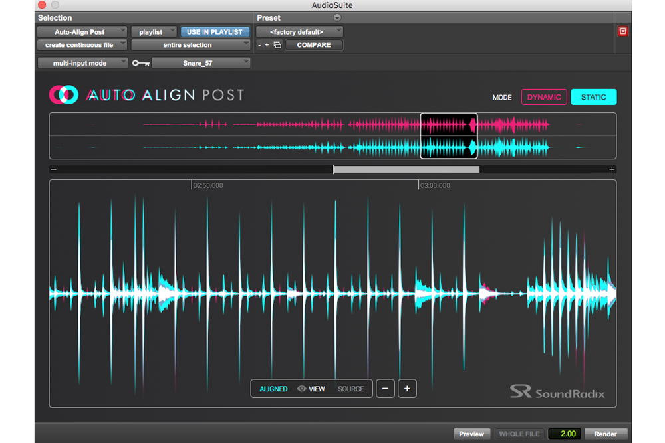Select the SOURCE view tab
This screenshot has height=443, width=665.
tap(350, 389)
